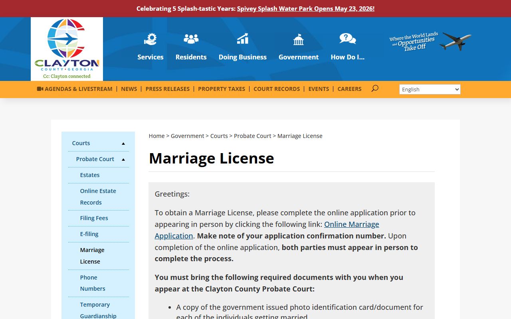Select Filing Fees in the sidebar
The height and width of the screenshot is (319, 511).
(94, 218)
